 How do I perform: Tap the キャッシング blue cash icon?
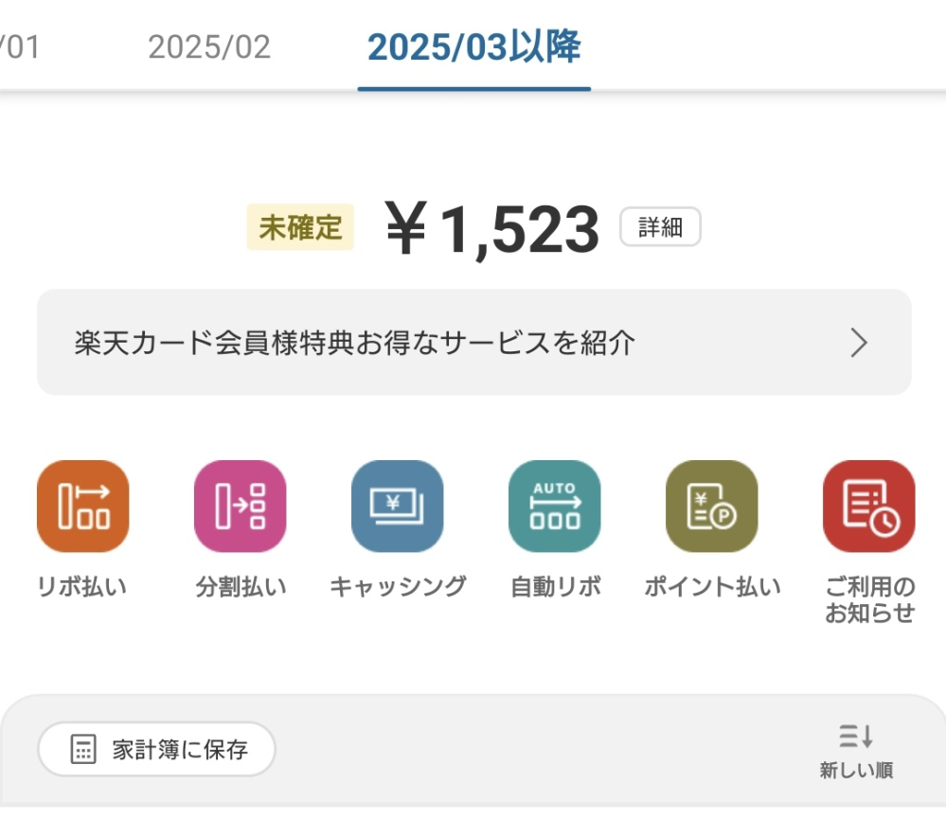coord(397,507)
